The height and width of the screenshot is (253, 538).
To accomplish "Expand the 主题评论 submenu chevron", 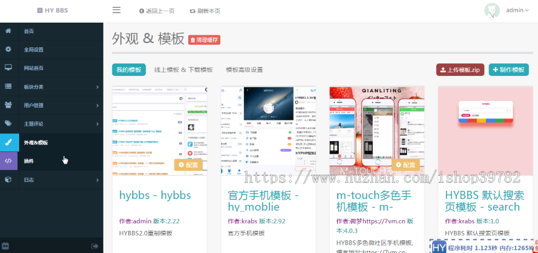I will (97, 124).
